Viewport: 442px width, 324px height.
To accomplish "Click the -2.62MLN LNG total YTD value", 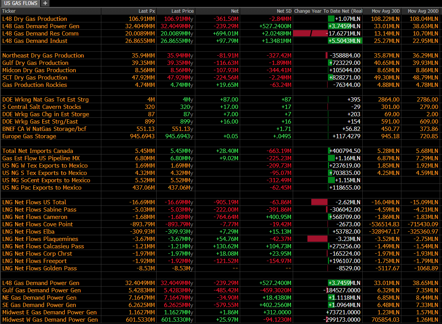I will [x=348, y=202].
